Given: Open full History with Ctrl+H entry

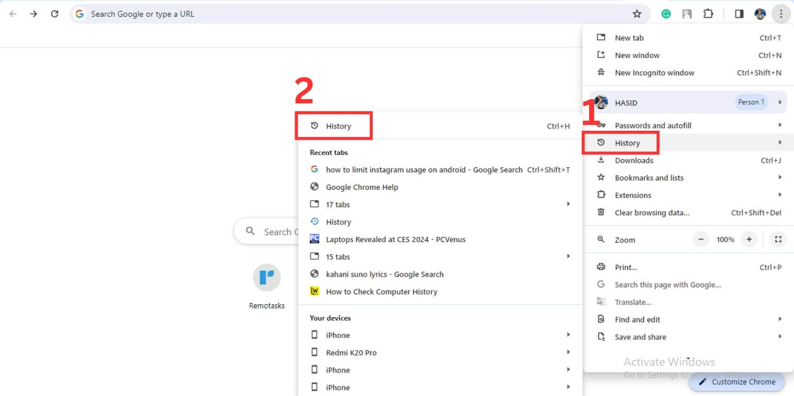Looking at the screenshot, I should 440,126.
